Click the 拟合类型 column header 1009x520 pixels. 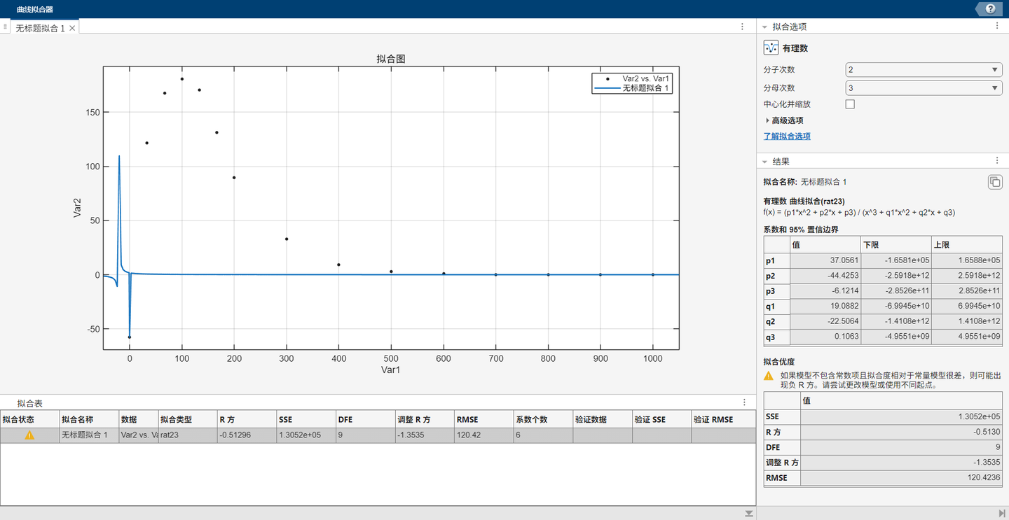click(x=187, y=419)
